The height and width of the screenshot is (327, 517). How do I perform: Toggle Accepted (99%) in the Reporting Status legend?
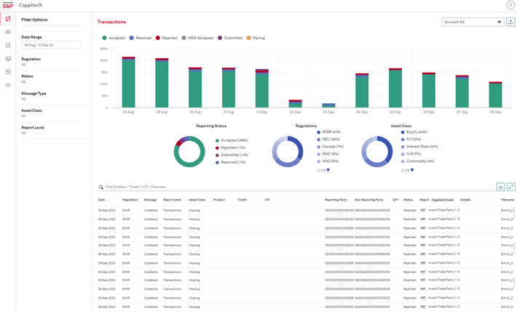pos(232,140)
